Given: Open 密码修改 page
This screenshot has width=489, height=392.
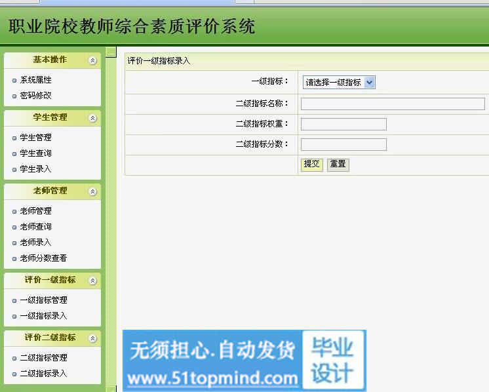Looking at the screenshot, I should pos(36,96).
